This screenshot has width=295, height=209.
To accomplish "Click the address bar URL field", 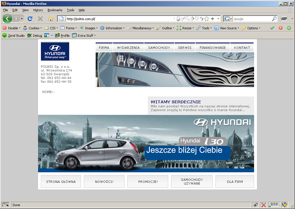I will click(119, 19).
